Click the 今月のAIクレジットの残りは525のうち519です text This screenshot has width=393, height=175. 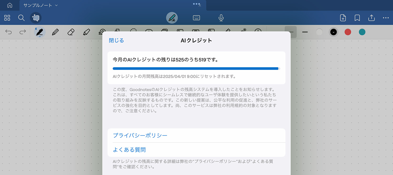click(x=165, y=59)
